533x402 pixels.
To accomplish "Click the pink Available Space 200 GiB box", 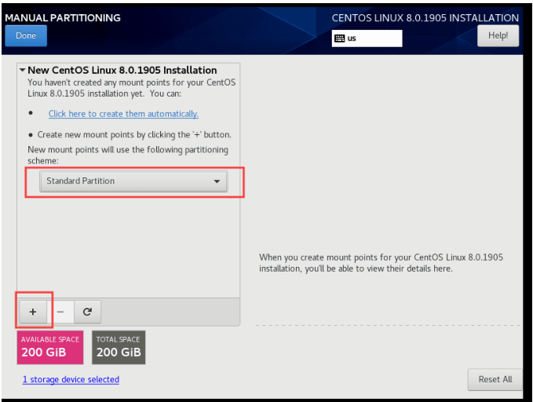I will pyautogui.click(x=49, y=347).
